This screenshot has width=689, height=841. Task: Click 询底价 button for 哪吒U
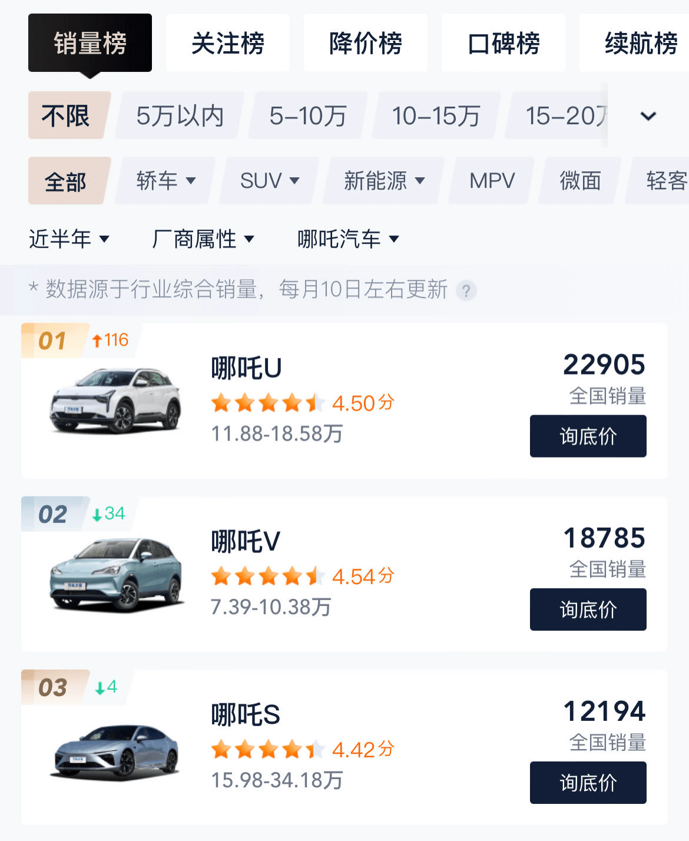pos(588,436)
